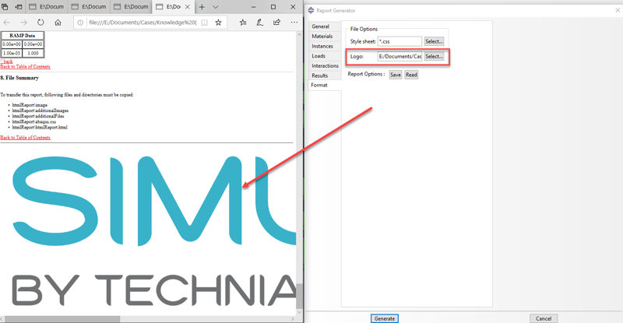The width and height of the screenshot is (623, 323).
Task: Open the favorites hub icon
Action: 243,23
